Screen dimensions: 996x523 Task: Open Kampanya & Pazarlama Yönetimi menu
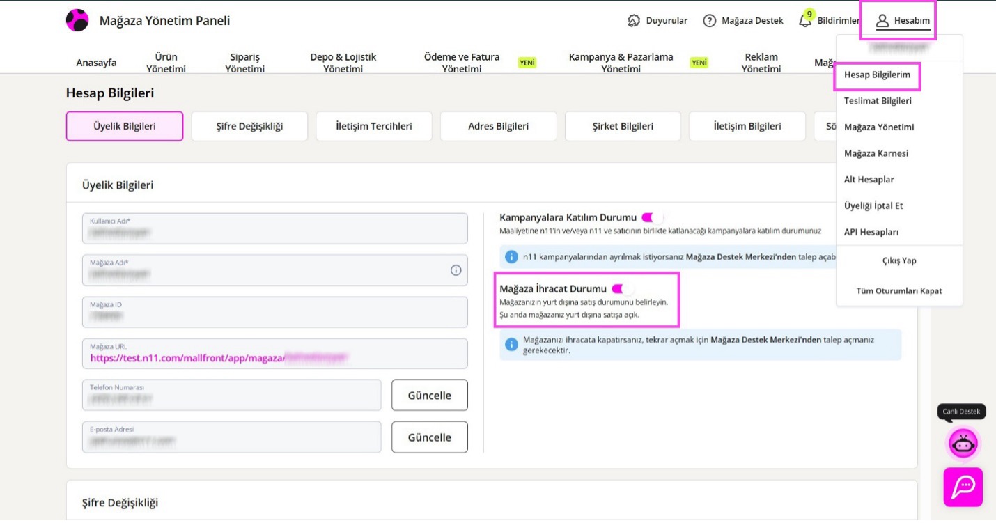click(x=621, y=63)
